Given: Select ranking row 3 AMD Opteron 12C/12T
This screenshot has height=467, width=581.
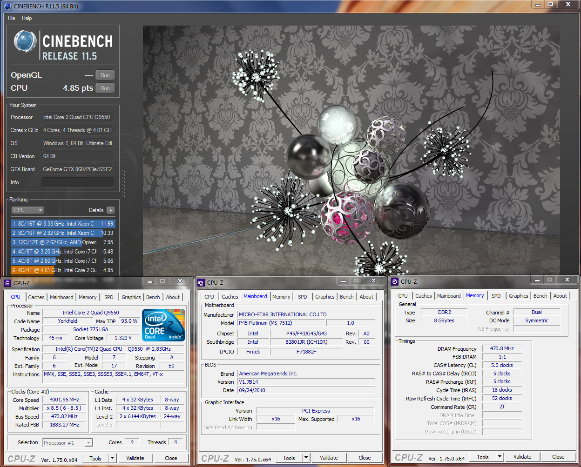Looking at the screenshot, I should (x=63, y=242).
